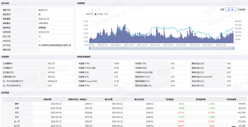248x127 pixels.
Task: Open the 指数说明 document icon
Action: pos(40,50)
